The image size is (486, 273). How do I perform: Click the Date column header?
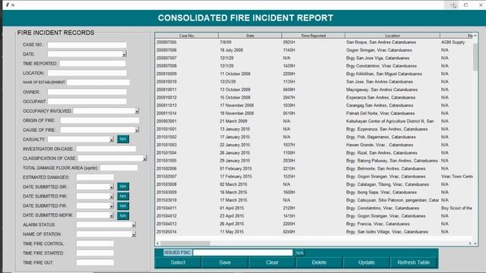point(250,36)
